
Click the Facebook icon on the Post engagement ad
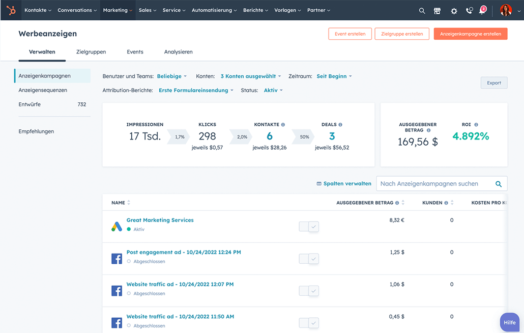tap(117, 259)
